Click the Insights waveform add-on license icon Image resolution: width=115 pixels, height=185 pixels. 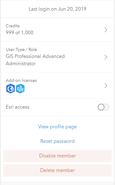tap(20, 89)
